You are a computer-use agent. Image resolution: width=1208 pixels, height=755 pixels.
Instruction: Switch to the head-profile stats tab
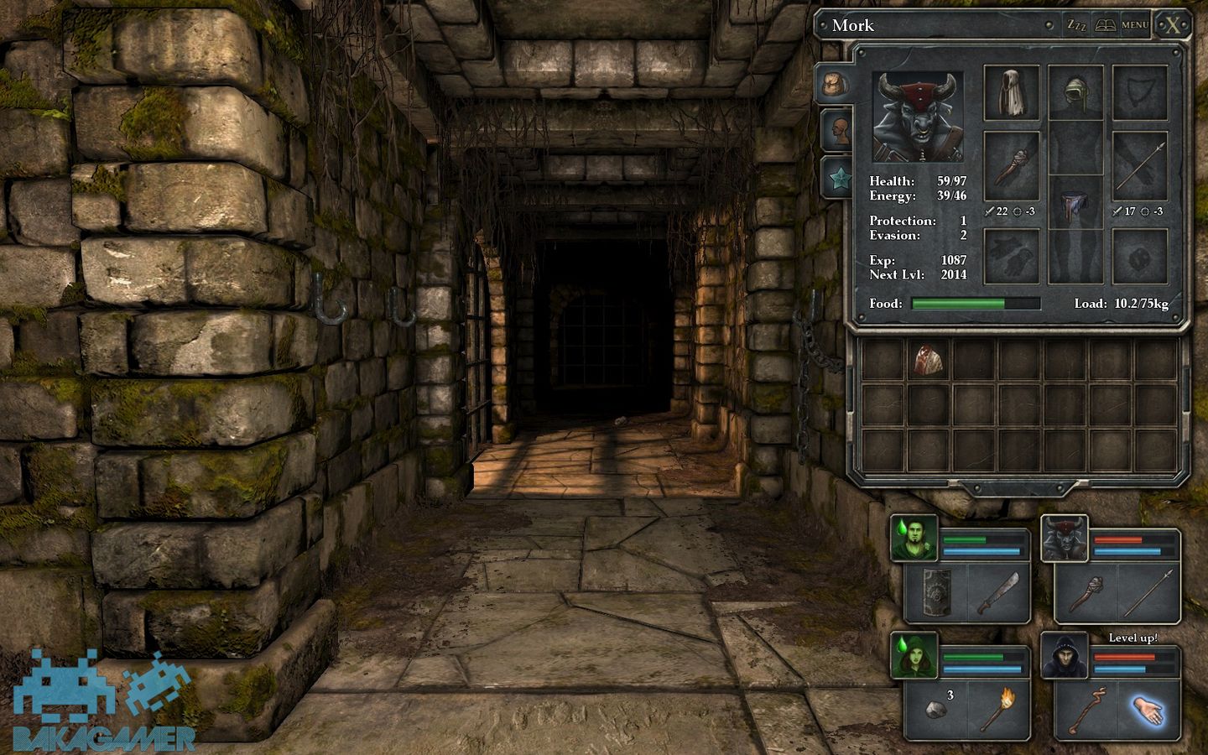tap(837, 131)
